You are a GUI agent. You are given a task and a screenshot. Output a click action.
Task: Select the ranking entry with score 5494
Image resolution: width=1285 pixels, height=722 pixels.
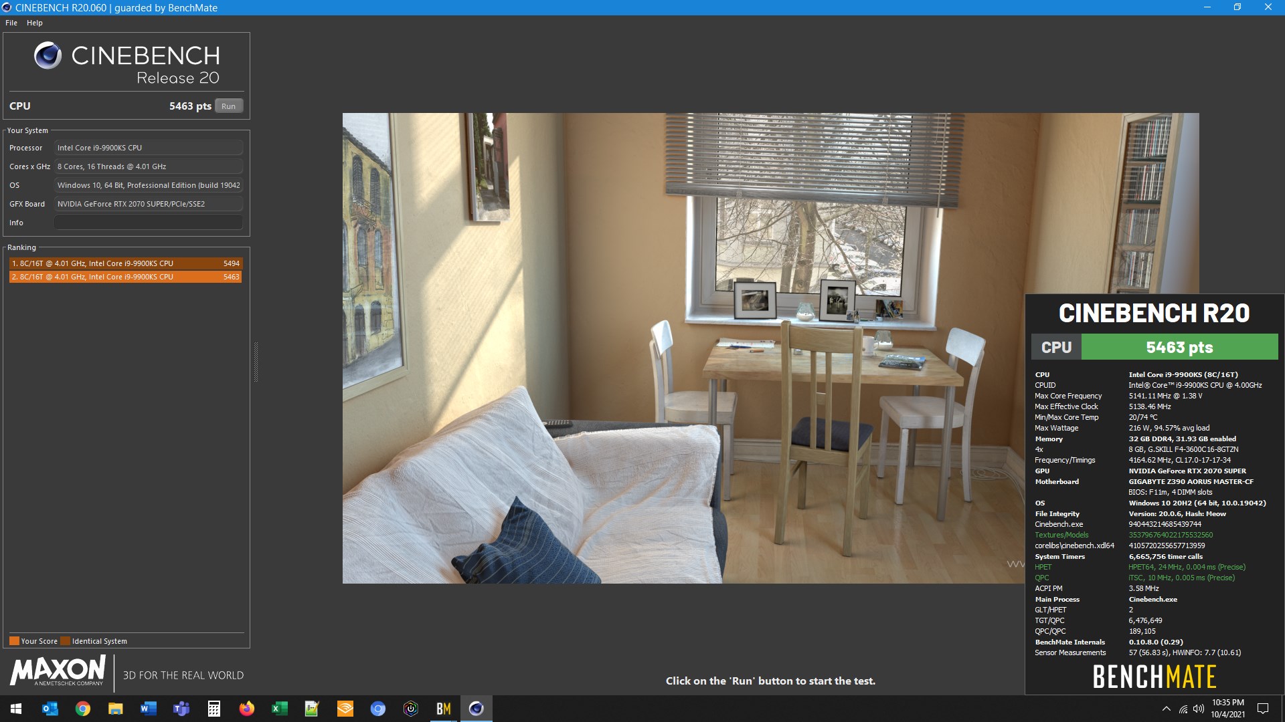(x=125, y=263)
